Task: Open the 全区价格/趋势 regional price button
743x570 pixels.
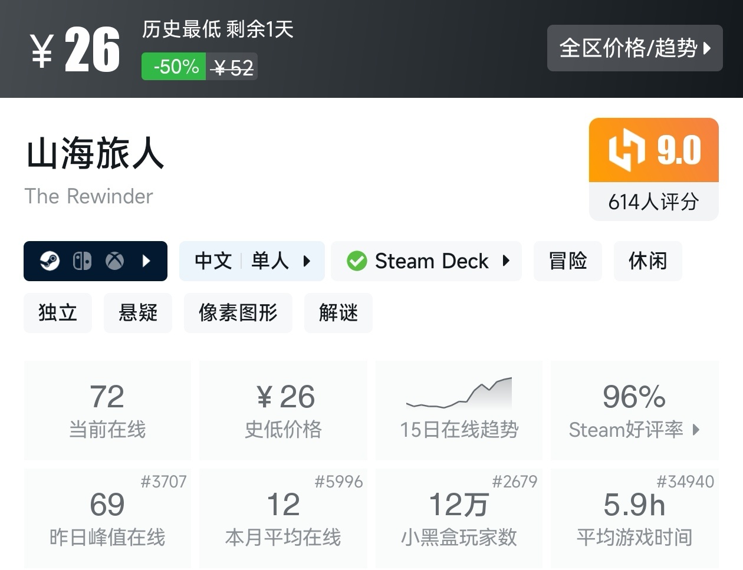Action: (x=634, y=48)
